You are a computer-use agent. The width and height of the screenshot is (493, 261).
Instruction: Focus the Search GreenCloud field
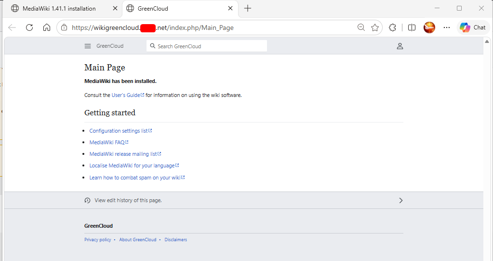(x=207, y=46)
